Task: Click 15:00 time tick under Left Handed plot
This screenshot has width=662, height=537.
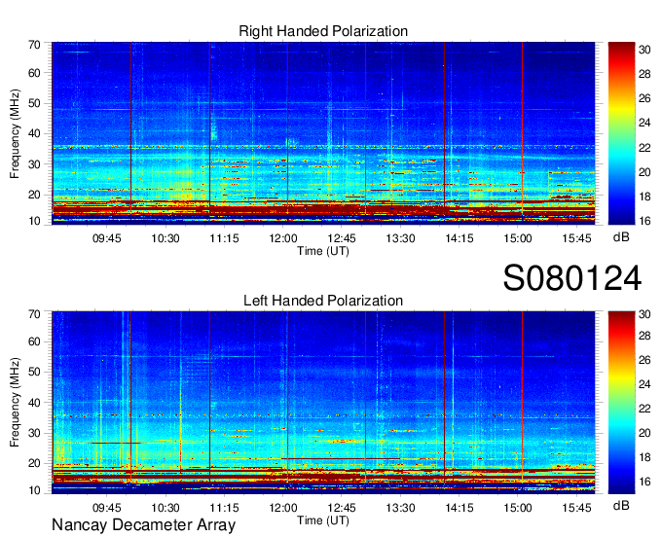Action: [x=518, y=508]
